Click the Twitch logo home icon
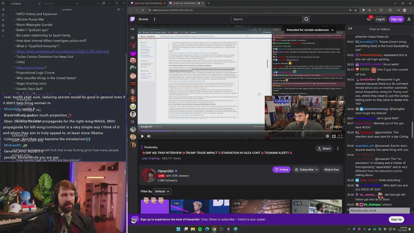The image size is (414, 233). tap(132, 19)
